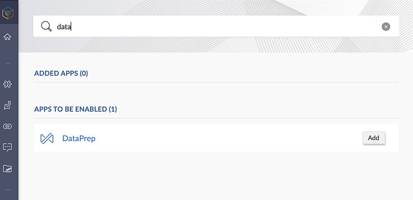Click the lower sidebar separator dash
The width and height of the screenshot is (413, 200).
pos(8,190)
